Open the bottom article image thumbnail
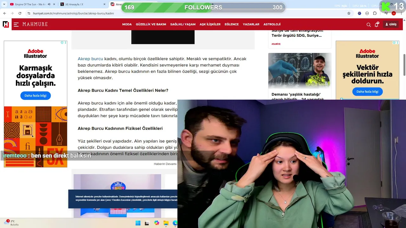 tap(117, 196)
